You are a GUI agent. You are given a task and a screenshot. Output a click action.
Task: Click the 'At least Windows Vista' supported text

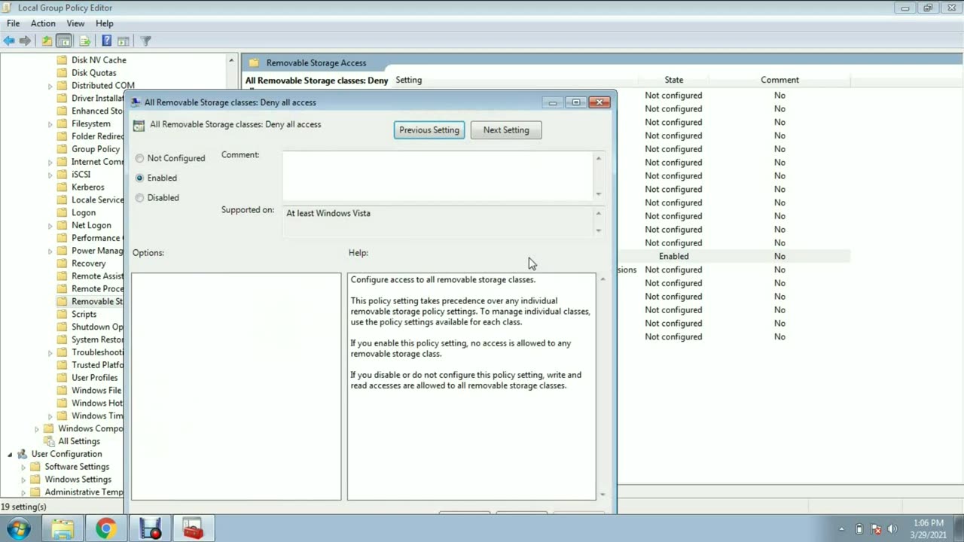328,214
